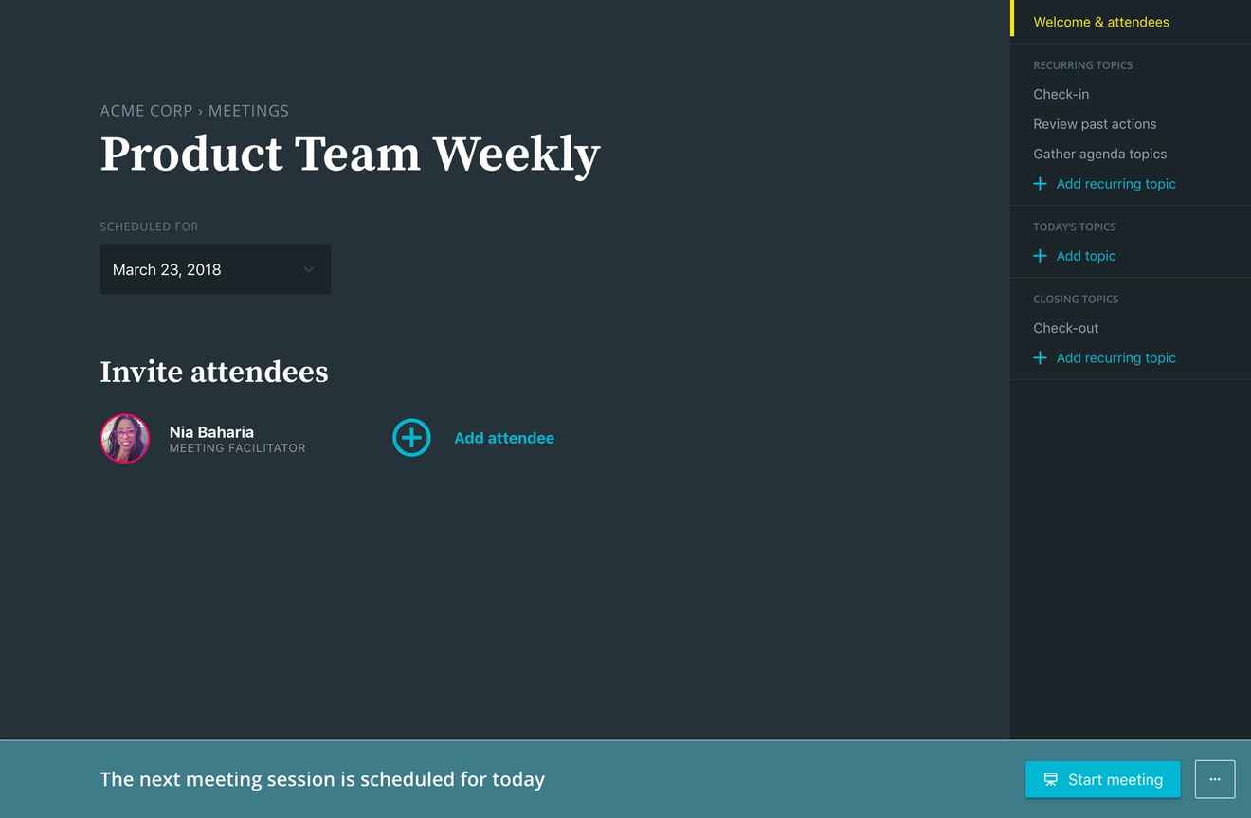
Task: Click plus icon under Gather agenda topics
Action: [x=1040, y=184]
